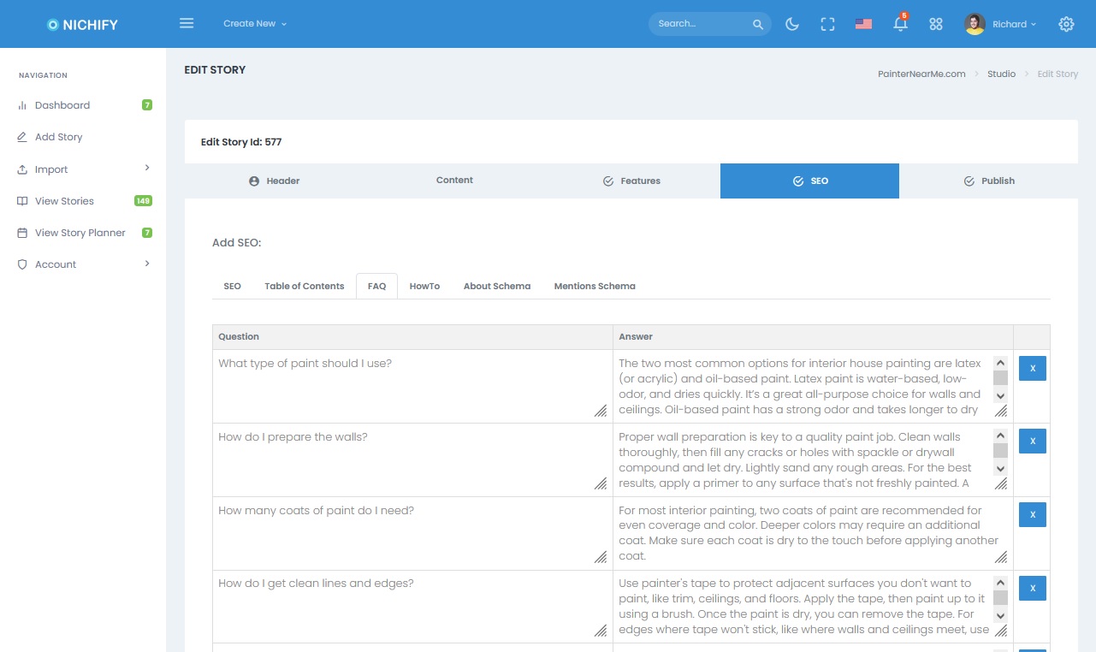The height and width of the screenshot is (652, 1096).
Task: Switch to the HowTo tab
Action: click(x=424, y=286)
